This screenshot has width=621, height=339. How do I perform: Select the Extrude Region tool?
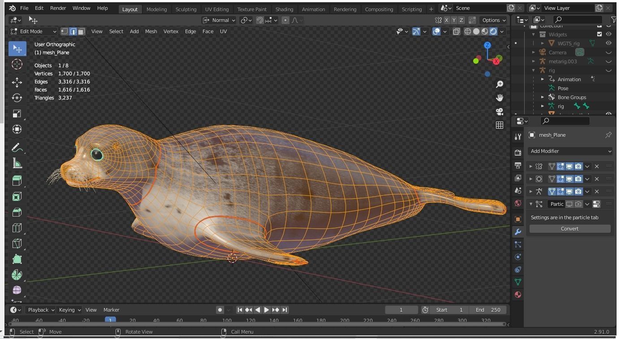17,181
